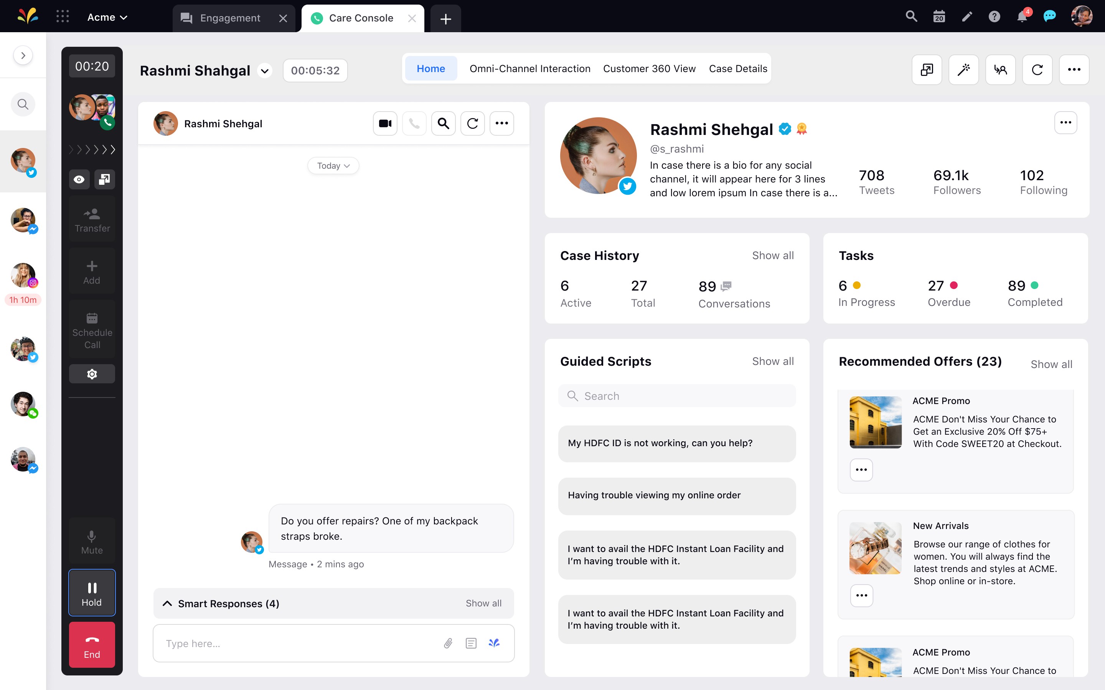The image size is (1105, 690).
Task: Click Show all in Case History
Action: point(773,256)
